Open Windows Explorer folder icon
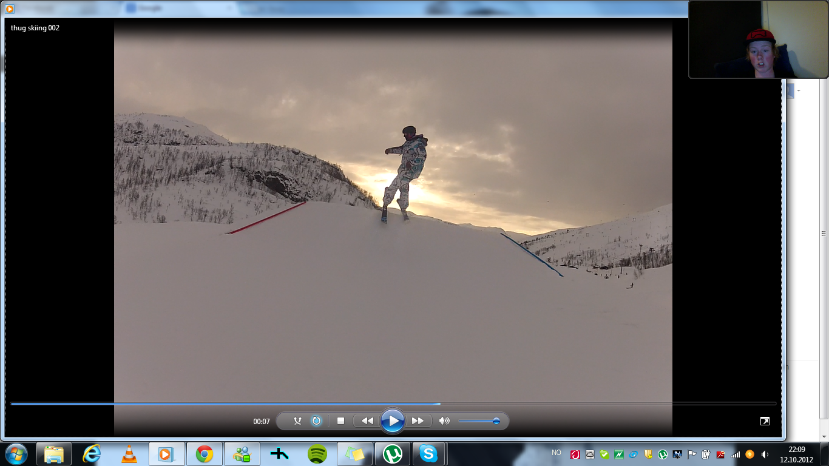Image resolution: width=829 pixels, height=466 pixels. coord(54,454)
